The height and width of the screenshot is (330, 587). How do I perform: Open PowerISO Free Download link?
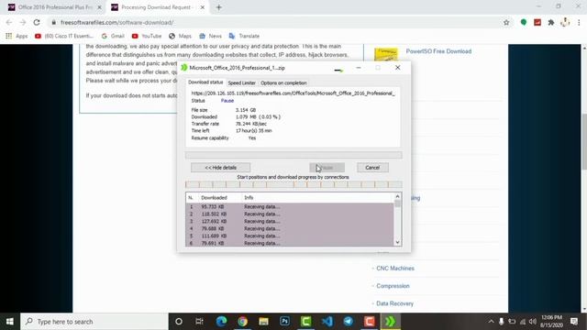(x=438, y=51)
